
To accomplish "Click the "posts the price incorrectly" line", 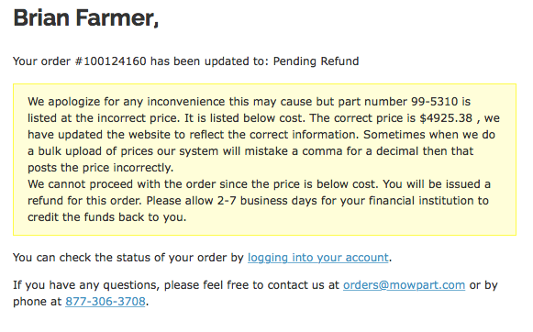I will (101, 168).
